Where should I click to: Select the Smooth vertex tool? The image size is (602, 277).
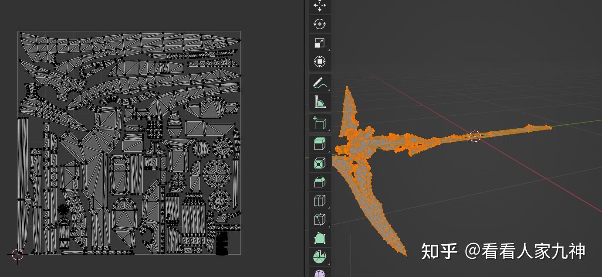[x=320, y=274]
